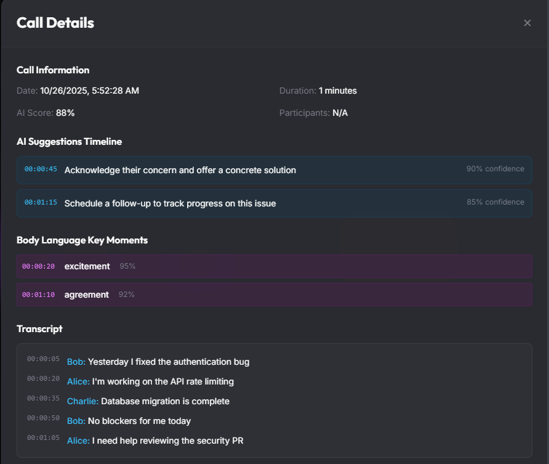Click the 00:01:10 agreement timestamp
The width and height of the screenshot is (549, 464).
click(x=38, y=295)
